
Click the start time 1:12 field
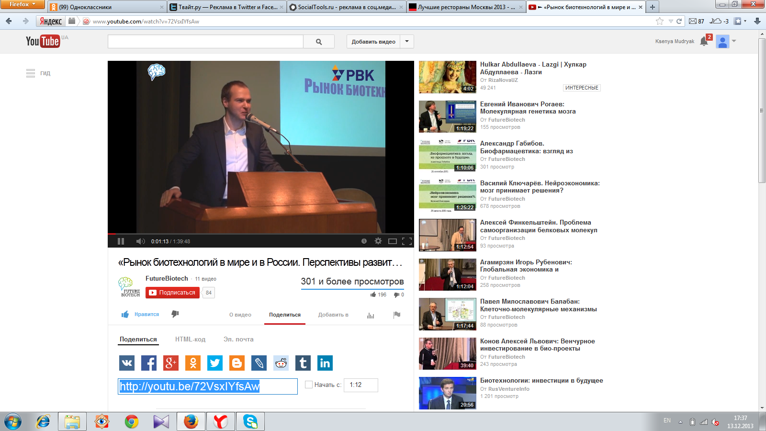361,385
